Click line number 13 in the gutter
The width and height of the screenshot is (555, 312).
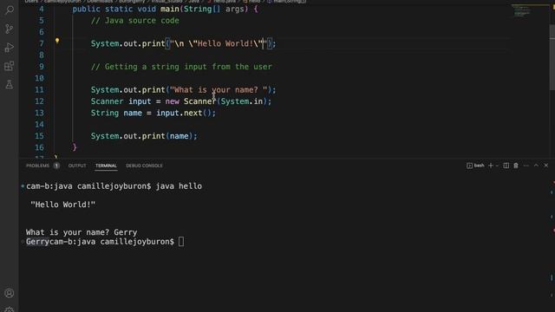39,113
